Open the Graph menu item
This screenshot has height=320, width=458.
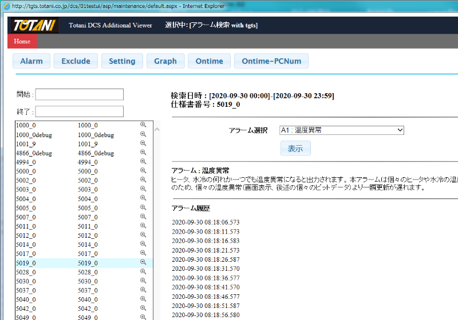tap(165, 61)
